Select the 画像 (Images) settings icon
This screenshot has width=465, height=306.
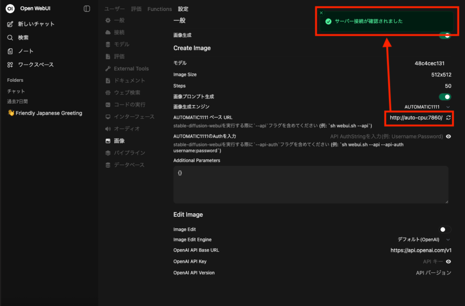click(107, 140)
